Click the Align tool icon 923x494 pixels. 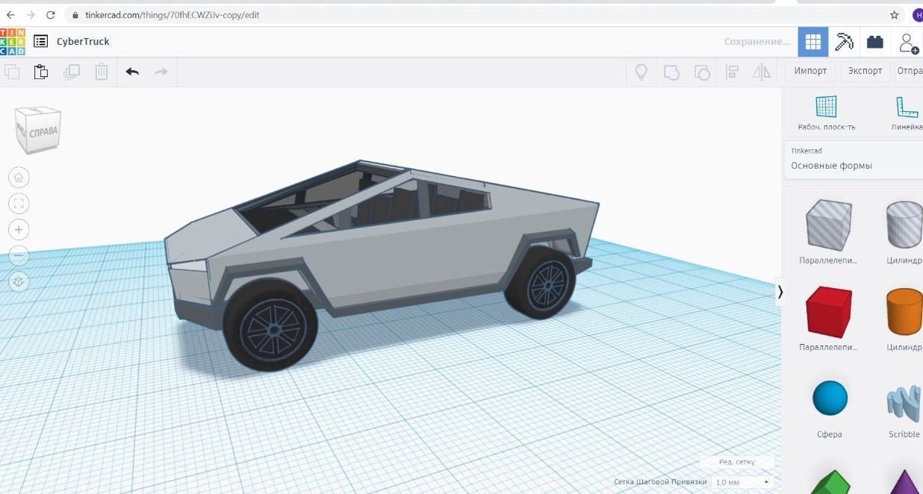[x=732, y=72]
